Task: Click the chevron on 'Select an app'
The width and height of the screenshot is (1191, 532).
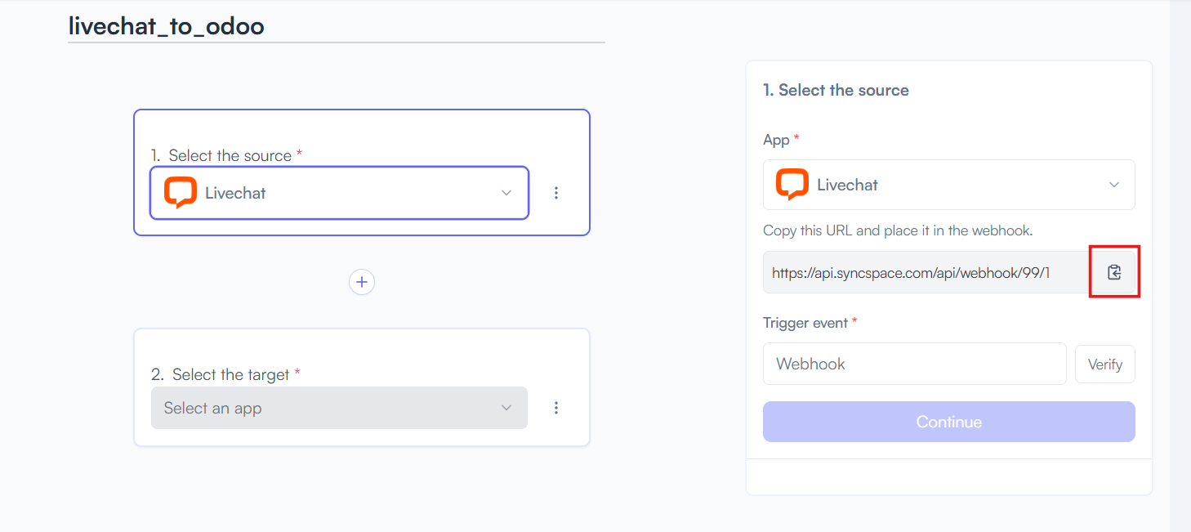Action: point(506,408)
